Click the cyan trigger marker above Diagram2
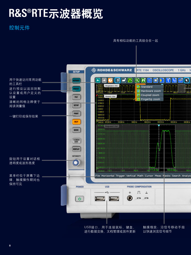The height and width of the screenshot is (255, 191). 159,126
